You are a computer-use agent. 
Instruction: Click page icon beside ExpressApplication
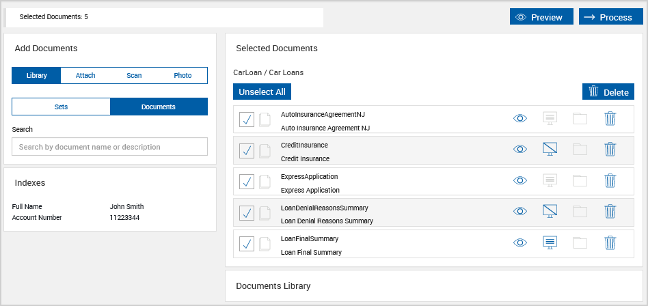pos(265,182)
